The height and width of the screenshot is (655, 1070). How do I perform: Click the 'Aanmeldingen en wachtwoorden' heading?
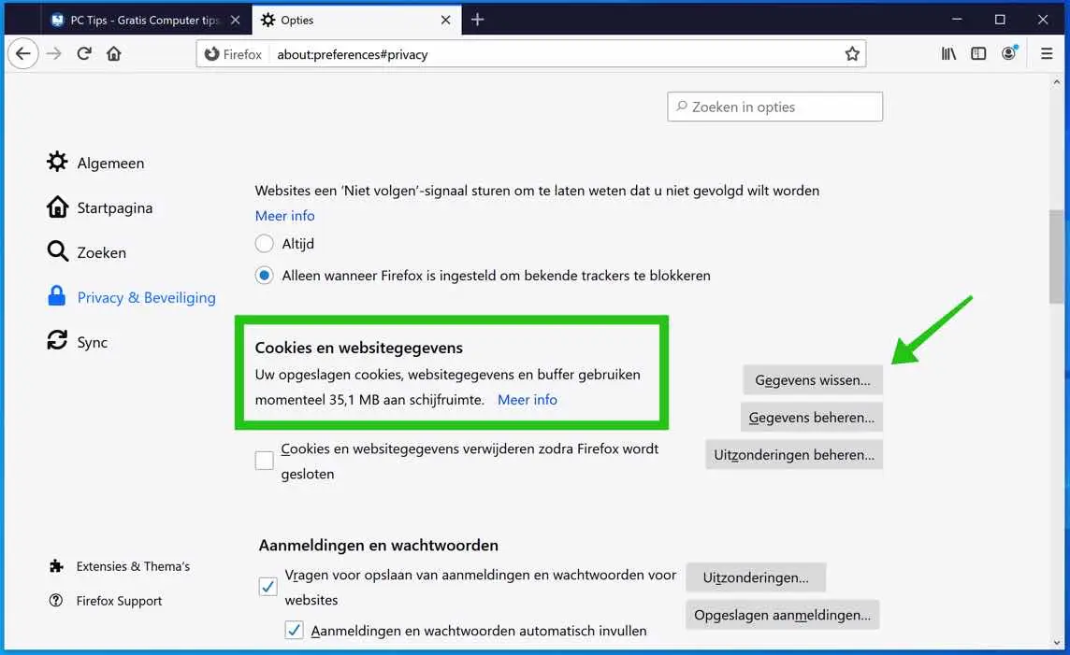point(379,546)
